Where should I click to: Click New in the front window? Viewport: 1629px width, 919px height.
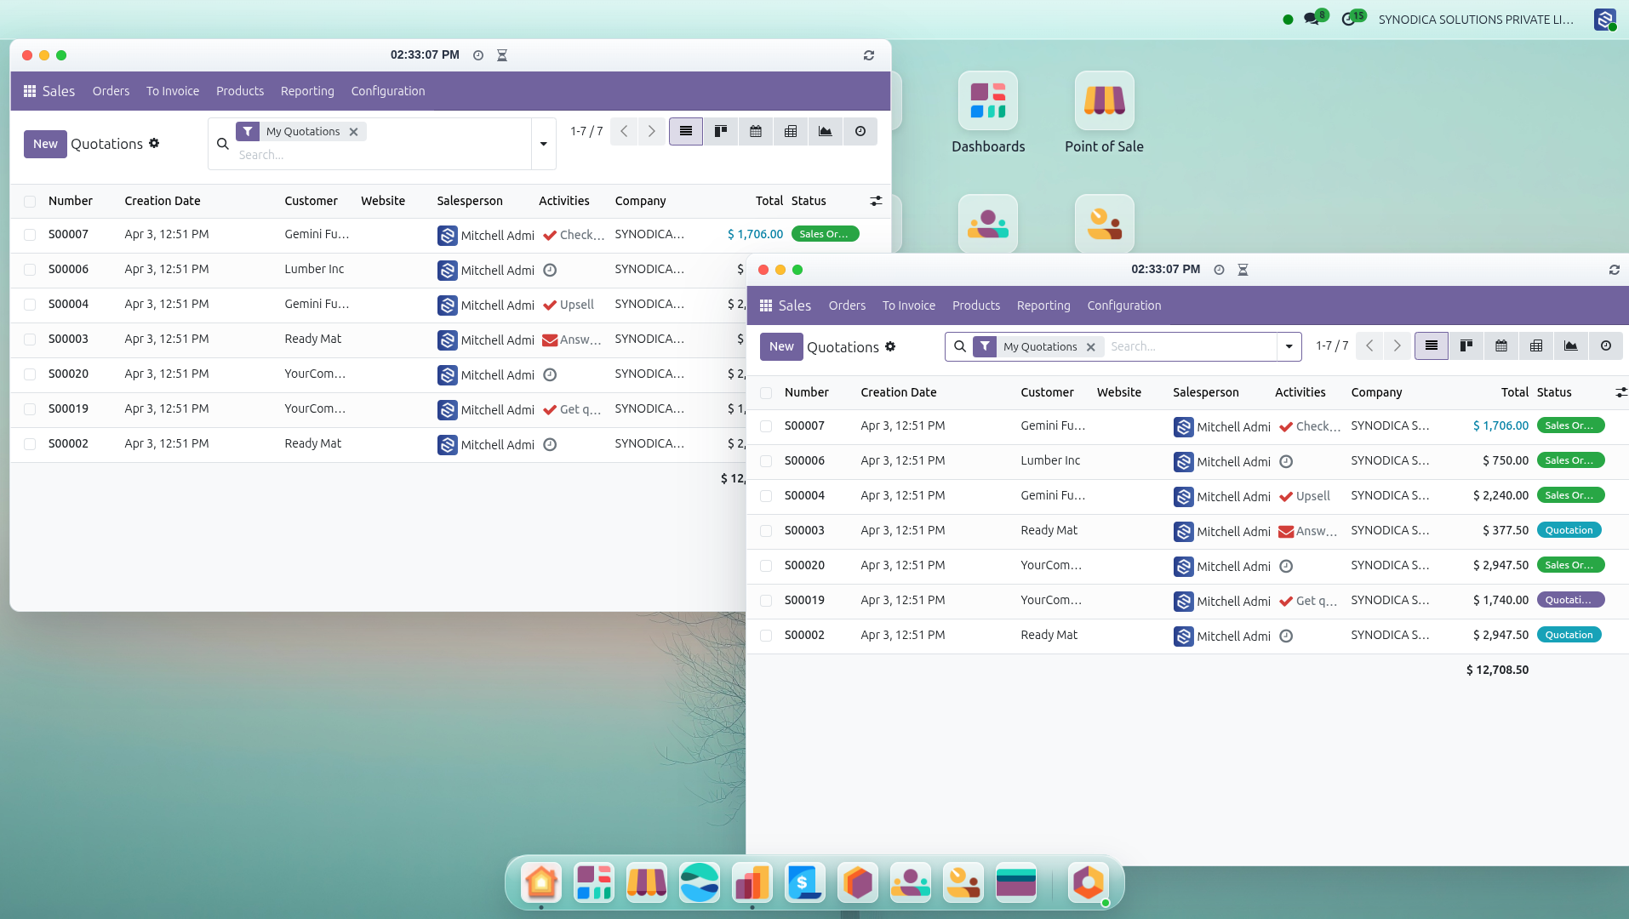[781, 346]
